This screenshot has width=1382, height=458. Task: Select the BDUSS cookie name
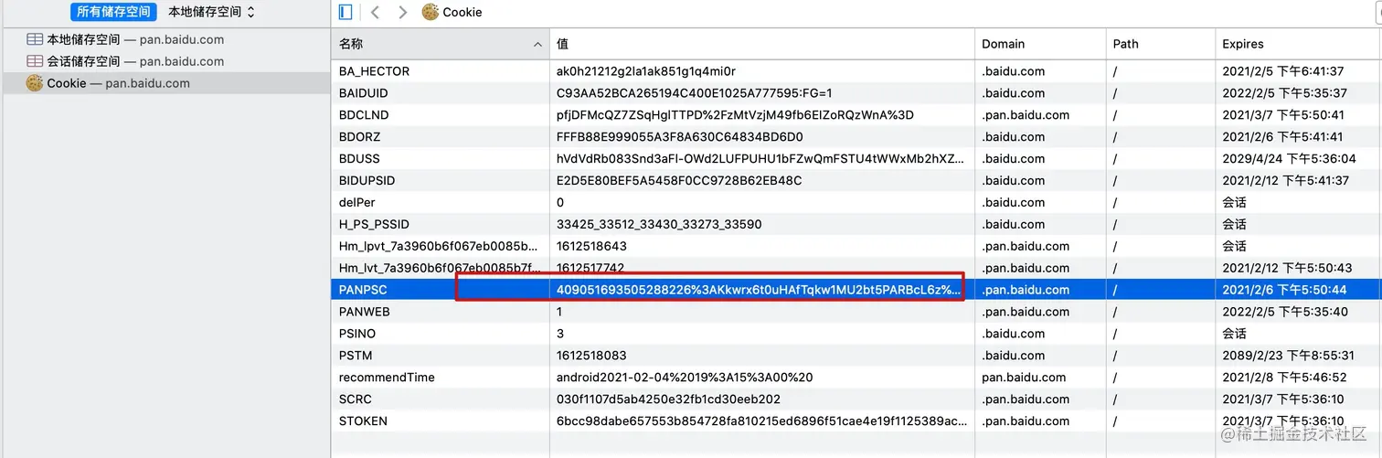pyautogui.click(x=359, y=159)
